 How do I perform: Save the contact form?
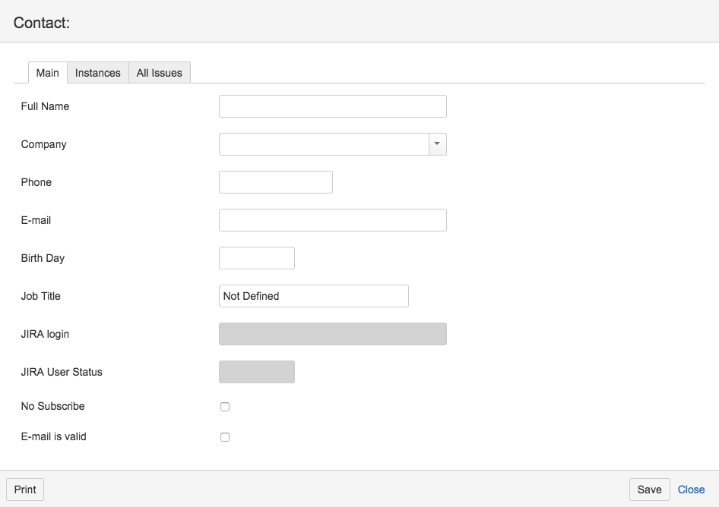coord(649,490)
